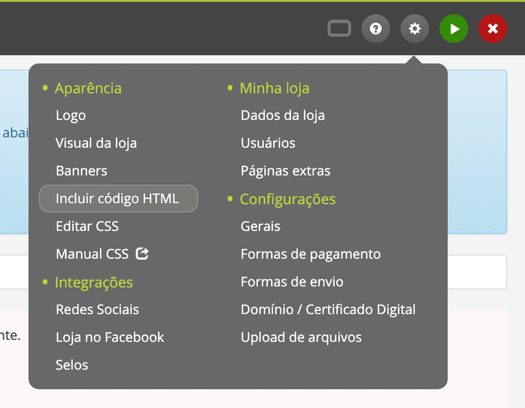Click the gear settings icon
Image resolution: width=525 pixels, height=408 pixels.
[x=415, y=28]
